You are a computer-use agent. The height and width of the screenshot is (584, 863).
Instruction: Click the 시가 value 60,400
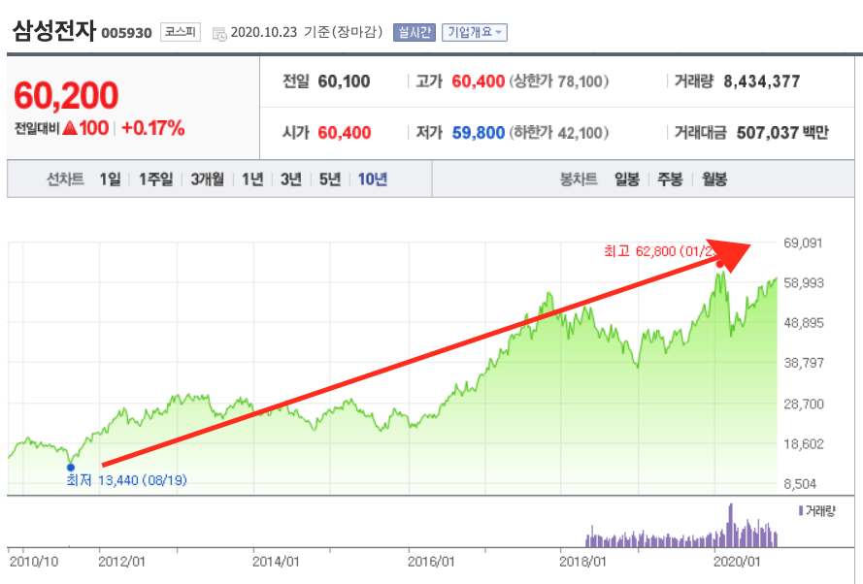point(345,133)
